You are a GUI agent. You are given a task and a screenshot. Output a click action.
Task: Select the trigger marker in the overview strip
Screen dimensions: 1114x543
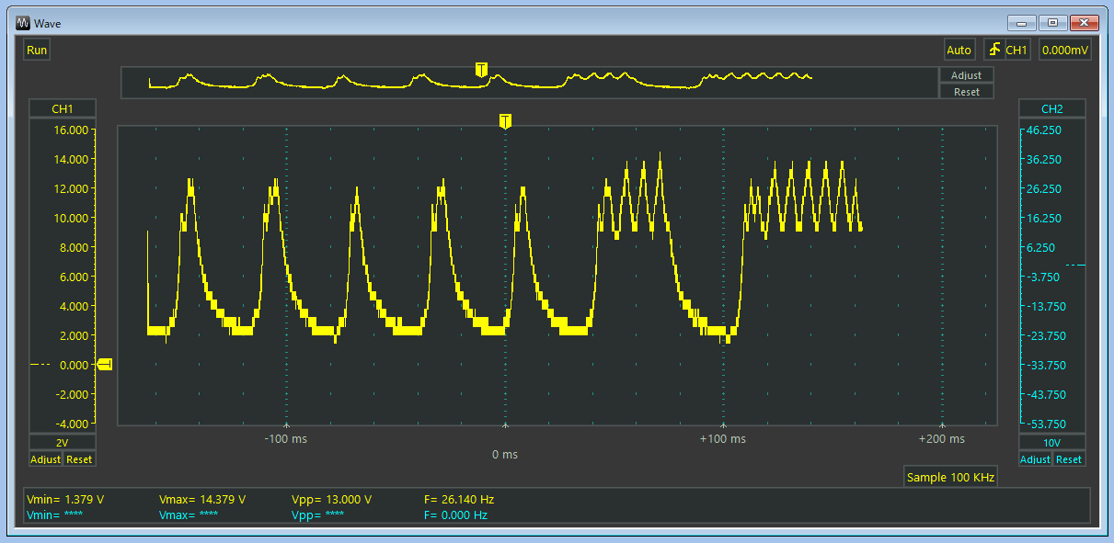tap(481, 70)
